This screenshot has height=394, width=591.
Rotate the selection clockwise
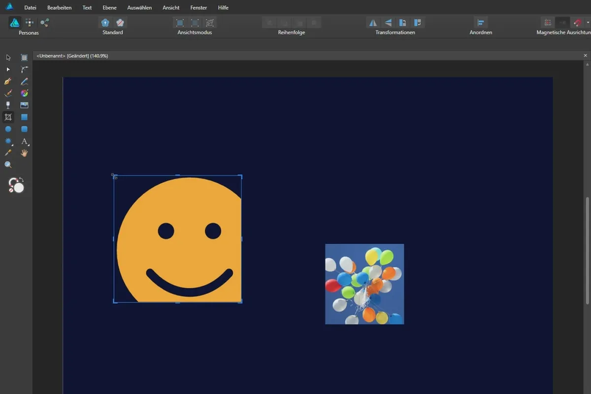pyautogui.click(x=418, y=23)
